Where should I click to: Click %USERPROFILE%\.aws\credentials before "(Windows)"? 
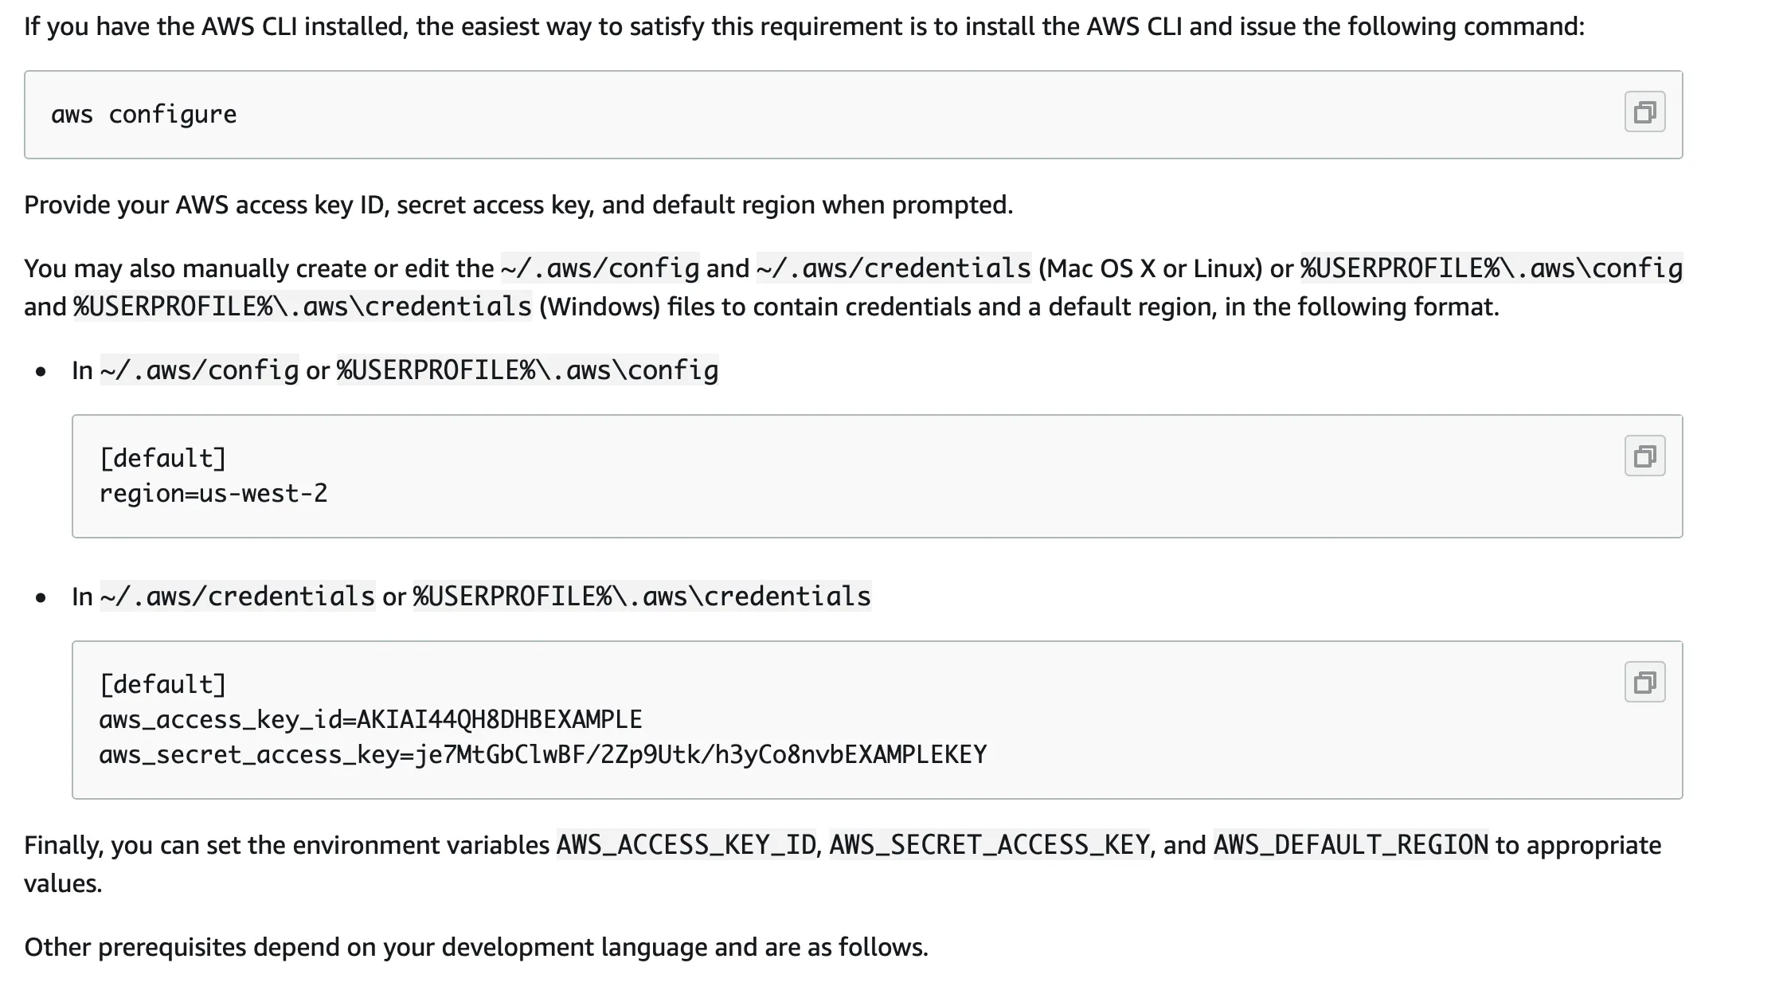[x=303, y=307]
